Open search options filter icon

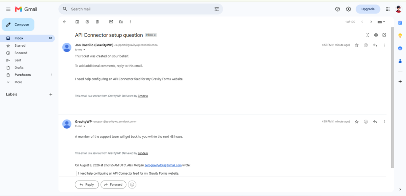217,9
